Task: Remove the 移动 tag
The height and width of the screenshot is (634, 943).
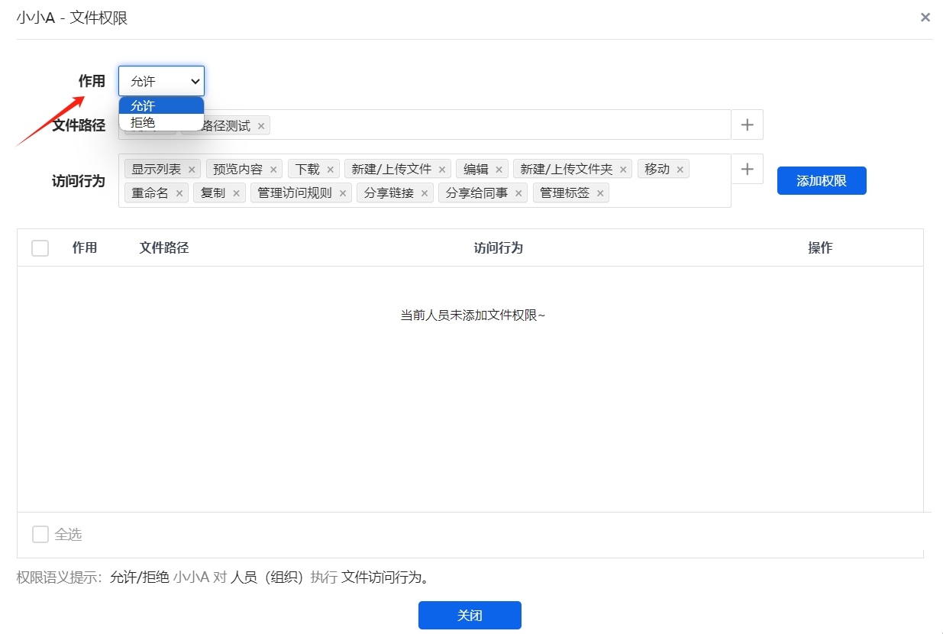Action: 680,170
